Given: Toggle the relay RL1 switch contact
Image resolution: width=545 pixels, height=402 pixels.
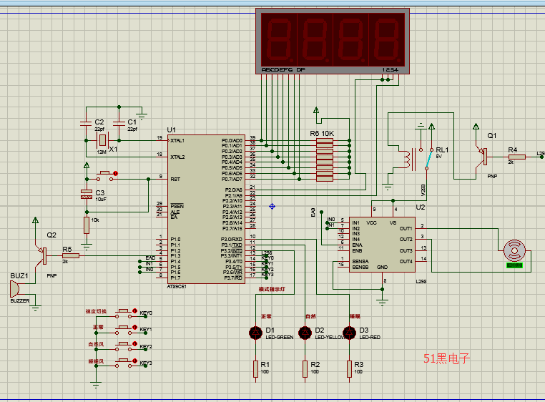Looking at the screenshot, I should pyautogui.click(x=429, y=159).
